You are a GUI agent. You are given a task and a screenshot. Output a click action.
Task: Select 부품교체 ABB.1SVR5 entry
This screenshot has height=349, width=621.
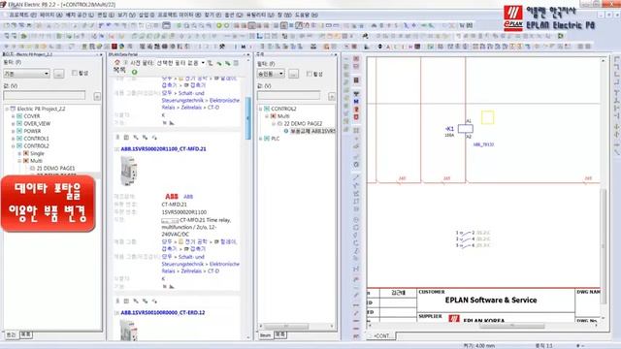click(x=312, y=131)
